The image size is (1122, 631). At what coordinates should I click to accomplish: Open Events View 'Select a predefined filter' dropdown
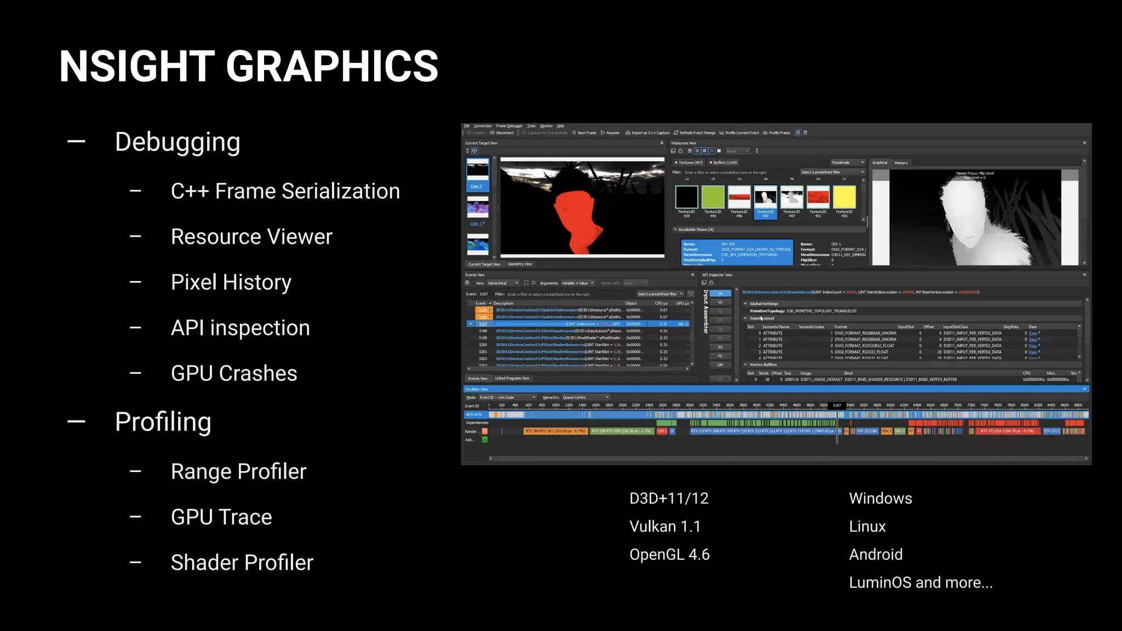point(660,294)
